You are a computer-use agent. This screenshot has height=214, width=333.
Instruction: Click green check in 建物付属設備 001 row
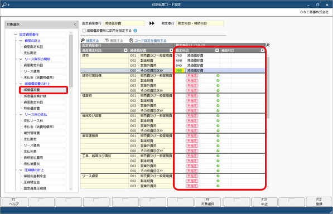point(218,75)
